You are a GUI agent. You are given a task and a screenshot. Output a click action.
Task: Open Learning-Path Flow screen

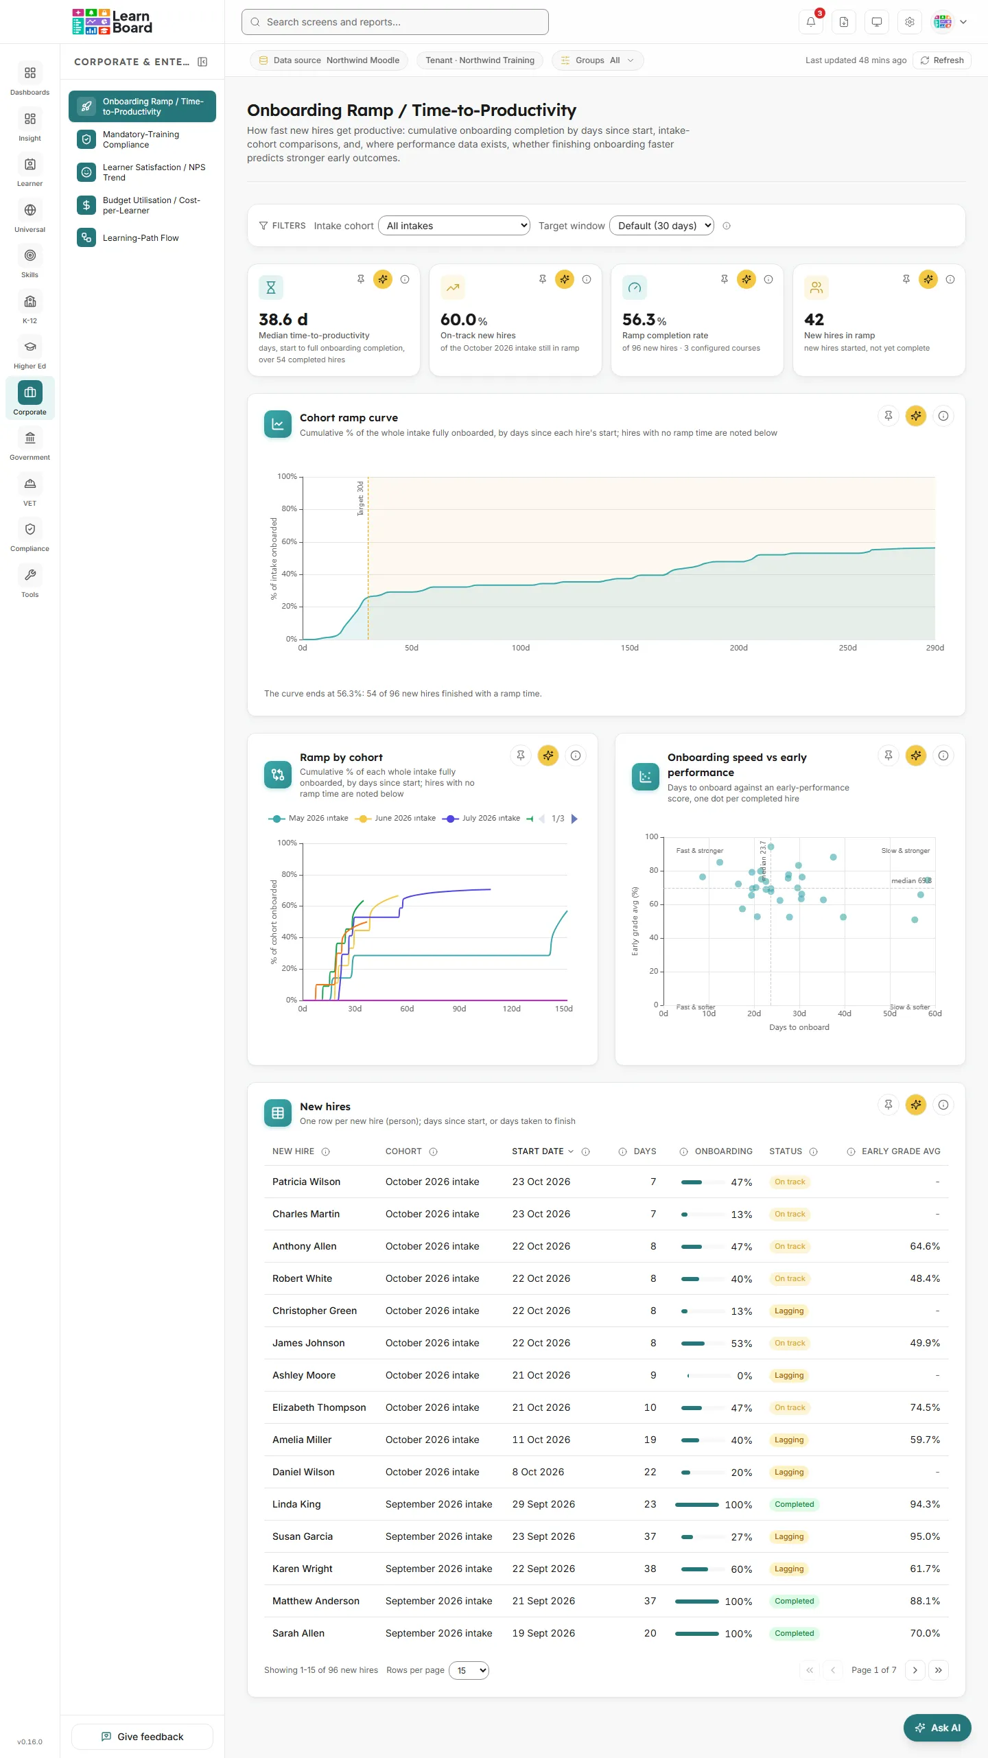click(x=142, y=238)
